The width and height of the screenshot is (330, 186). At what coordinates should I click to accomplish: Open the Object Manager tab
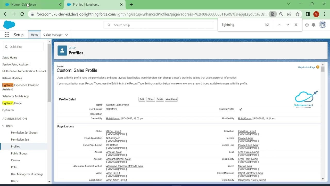pyautogui.click(x=53, y=35)
